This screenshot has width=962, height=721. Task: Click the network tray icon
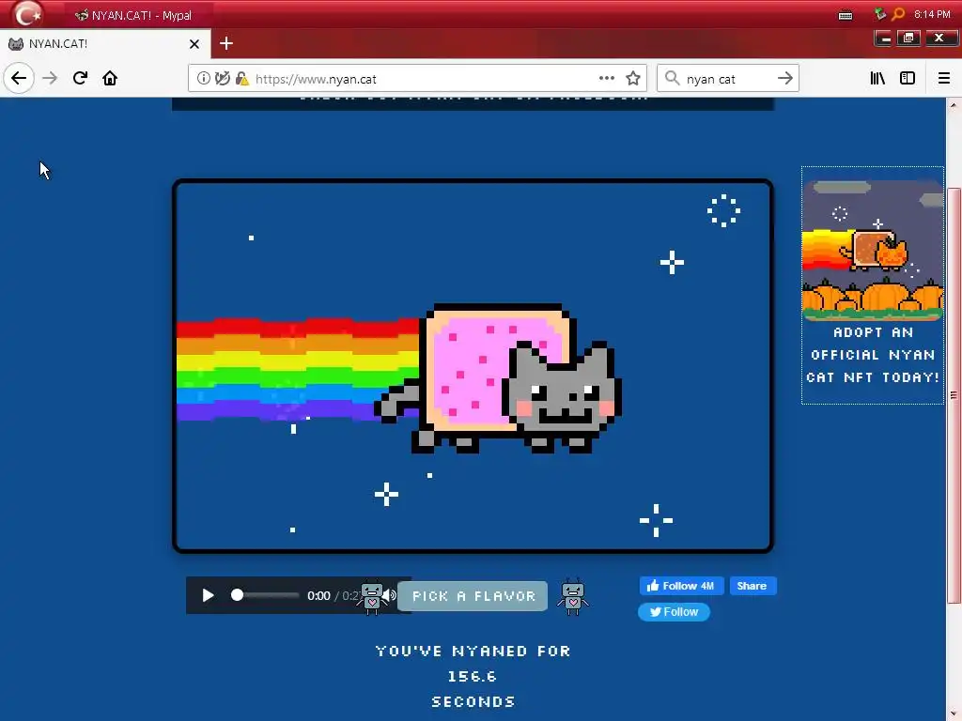[x=879, y=13]
